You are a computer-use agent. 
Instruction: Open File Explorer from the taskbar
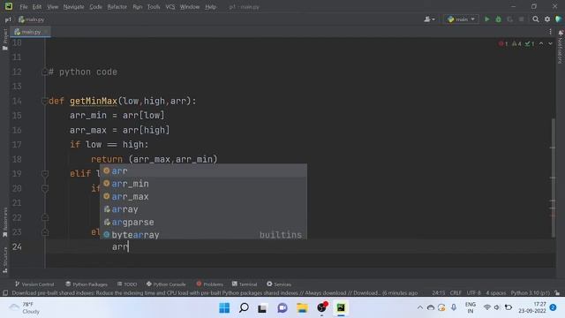302,307
